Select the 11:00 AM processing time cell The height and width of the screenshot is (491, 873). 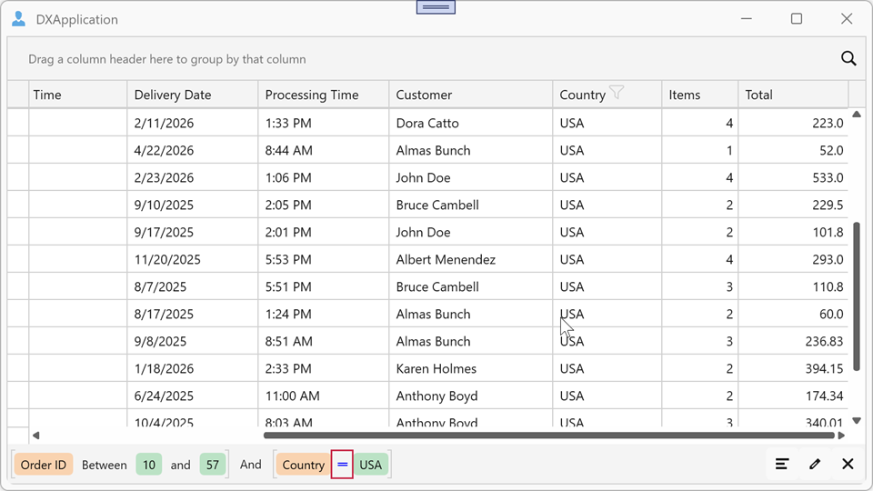point(324,396)
